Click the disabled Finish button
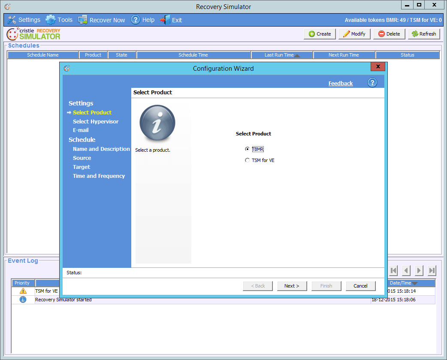447x360 pixels. click(326, 286)
